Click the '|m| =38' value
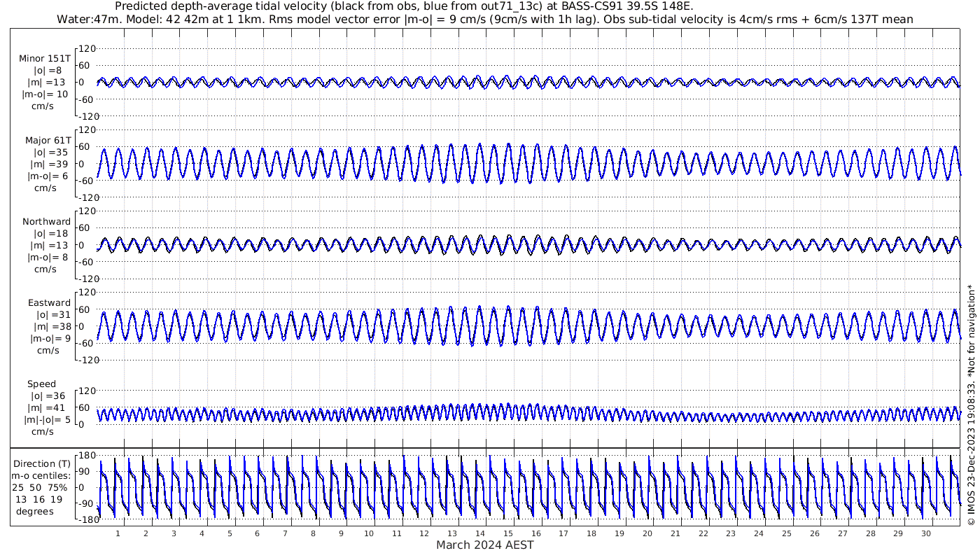Screen dimensions: 980x560 click(53, 326)
